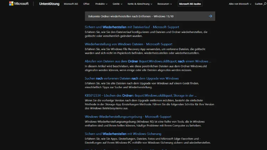Expand the Geräte dropdown
Viewport: 267px width, 150px height.
(x=117, y=4)
